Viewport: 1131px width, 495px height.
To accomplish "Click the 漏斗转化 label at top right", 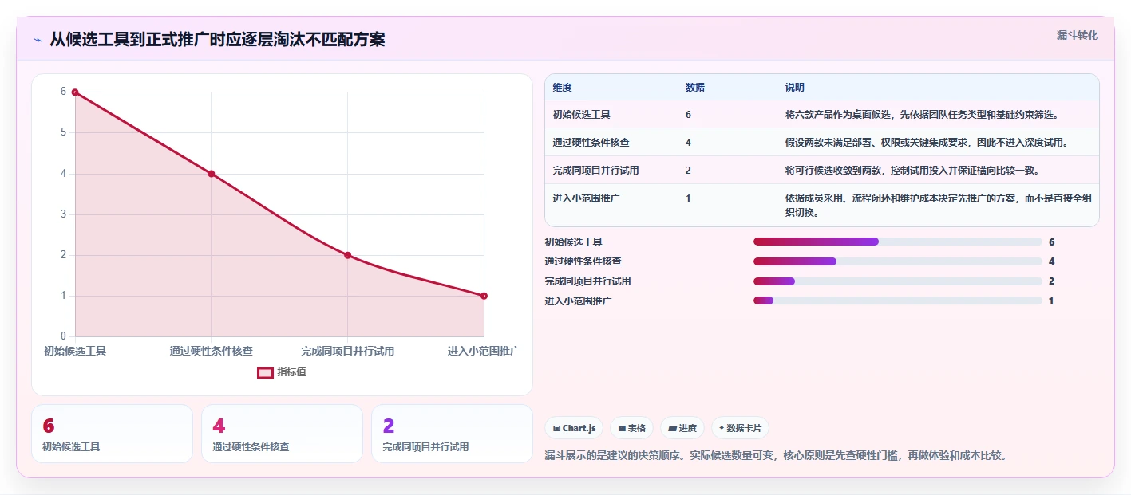I will tap(1077, 35).
